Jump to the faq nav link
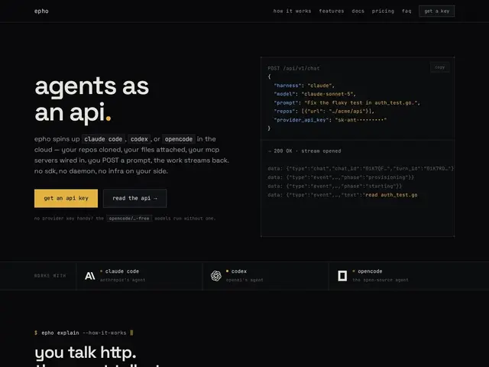Screen dimensions: 489x367 coord(406,11)
